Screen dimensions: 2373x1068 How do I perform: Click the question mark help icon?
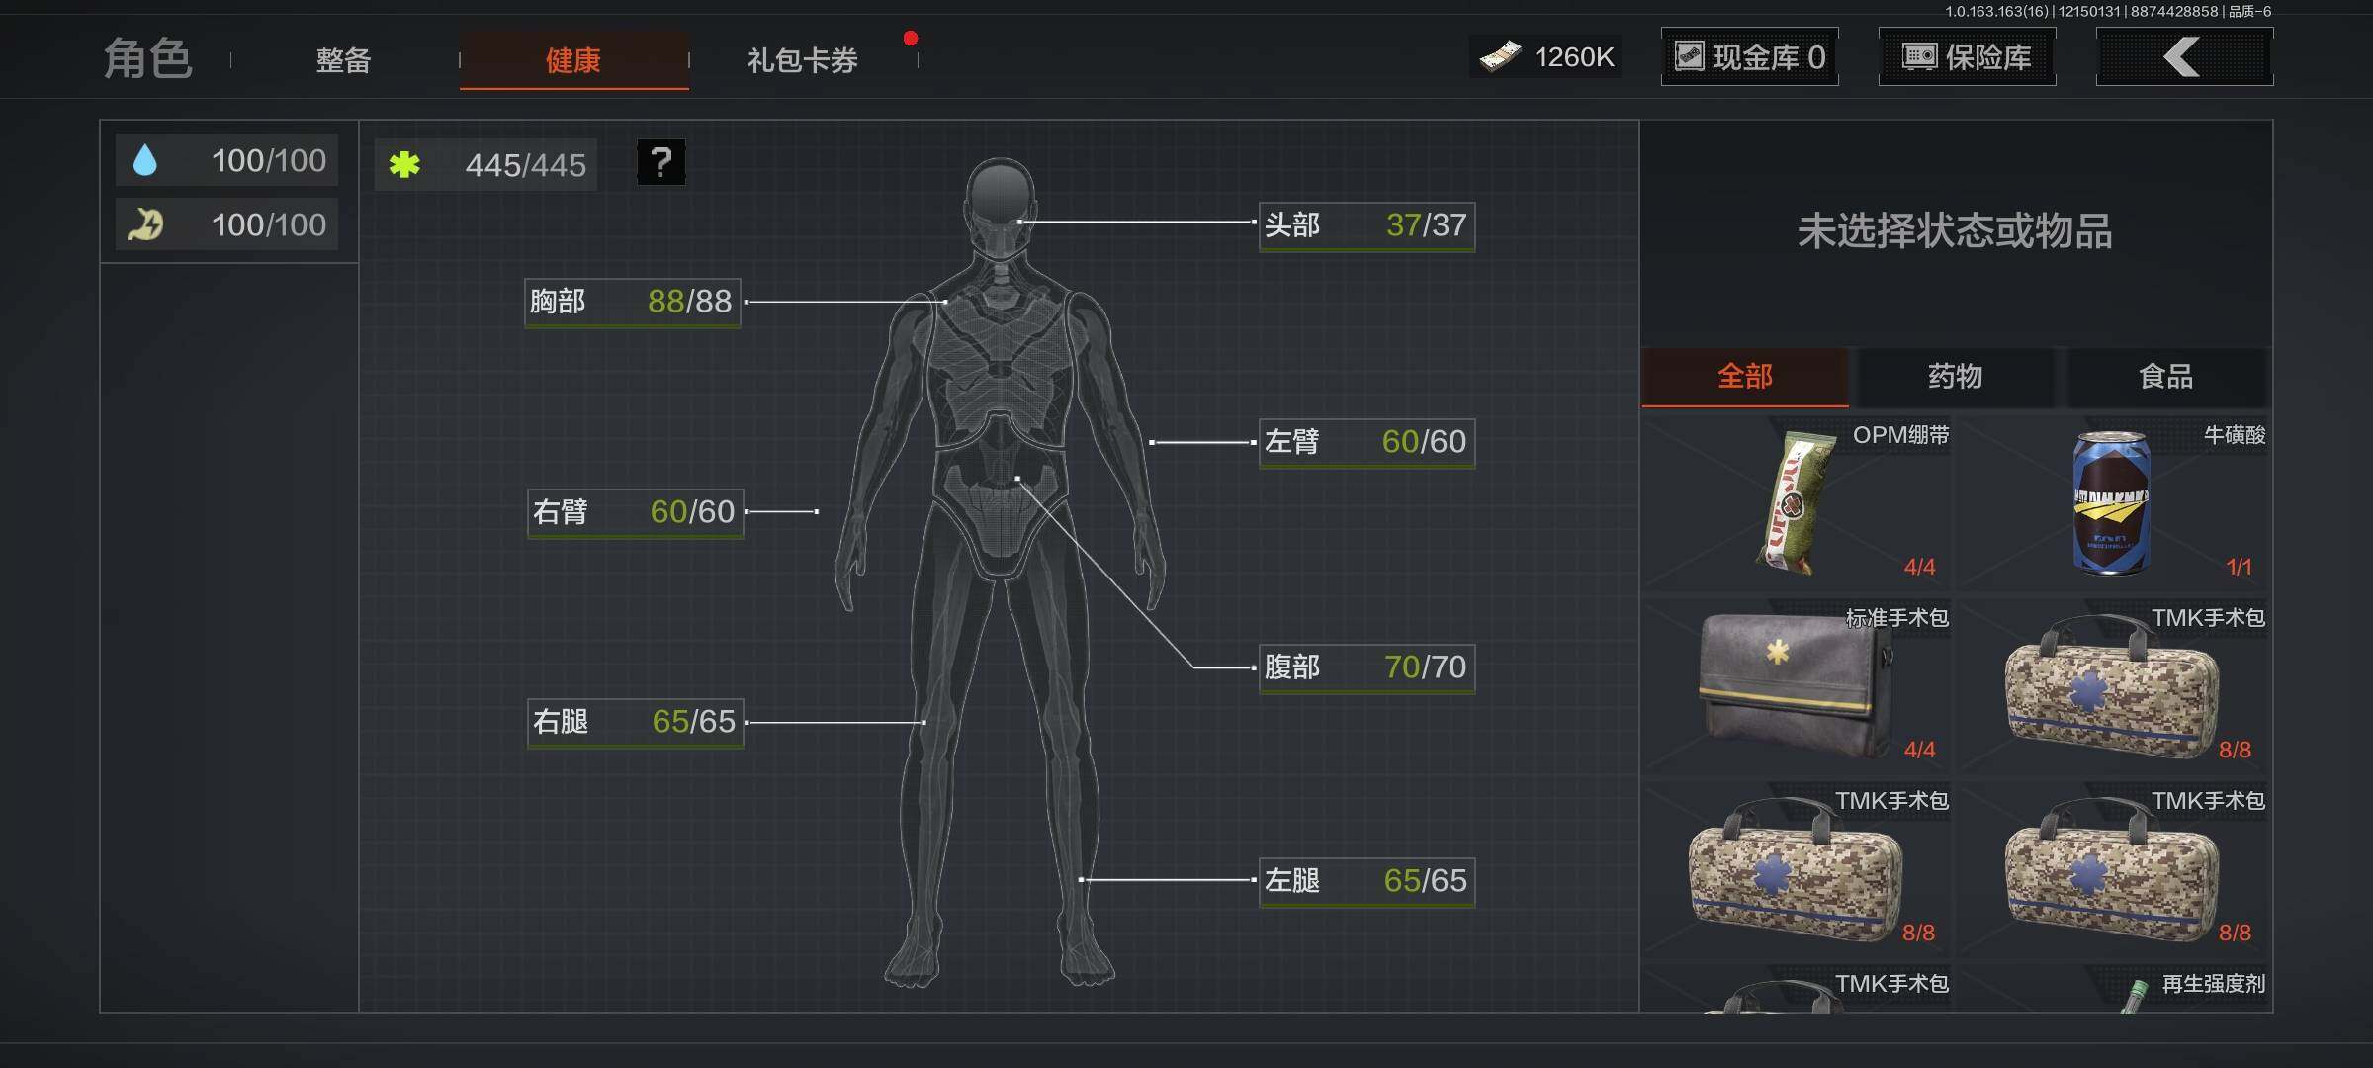[660, 162]
